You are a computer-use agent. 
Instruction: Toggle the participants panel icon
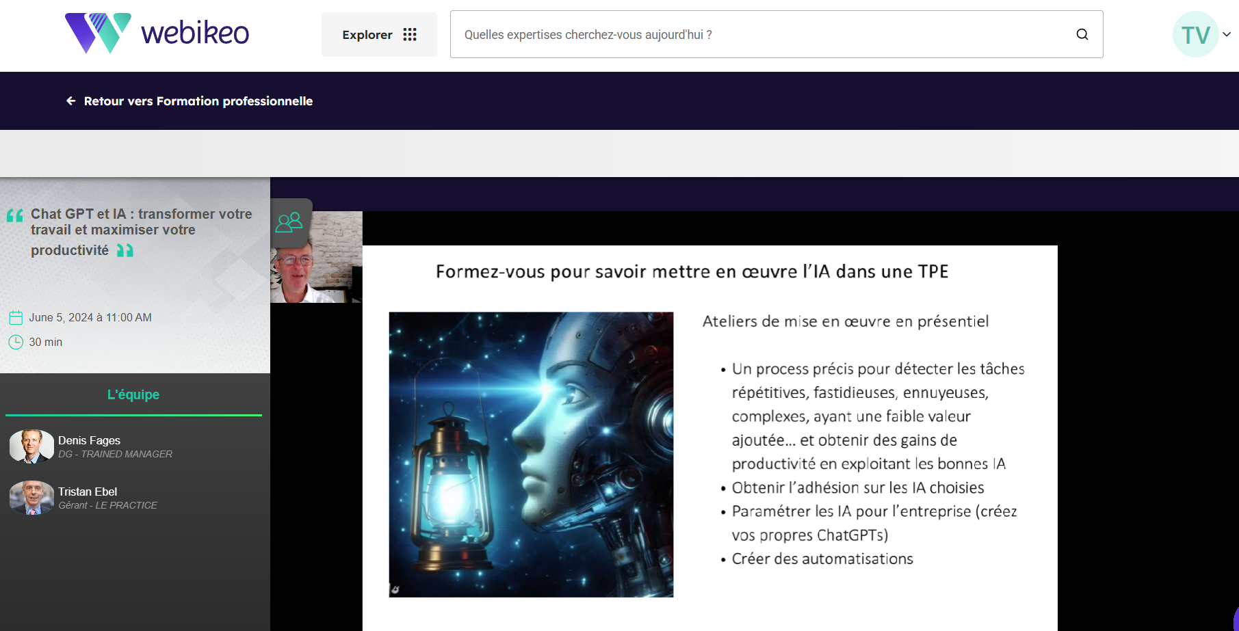pyautogui.click(x=289, y=222)
